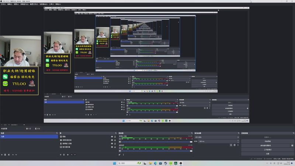The height and width of the screenshot is (166, 295).
Task: Click the Windows Start button
Action: click(x=114, y=163)
